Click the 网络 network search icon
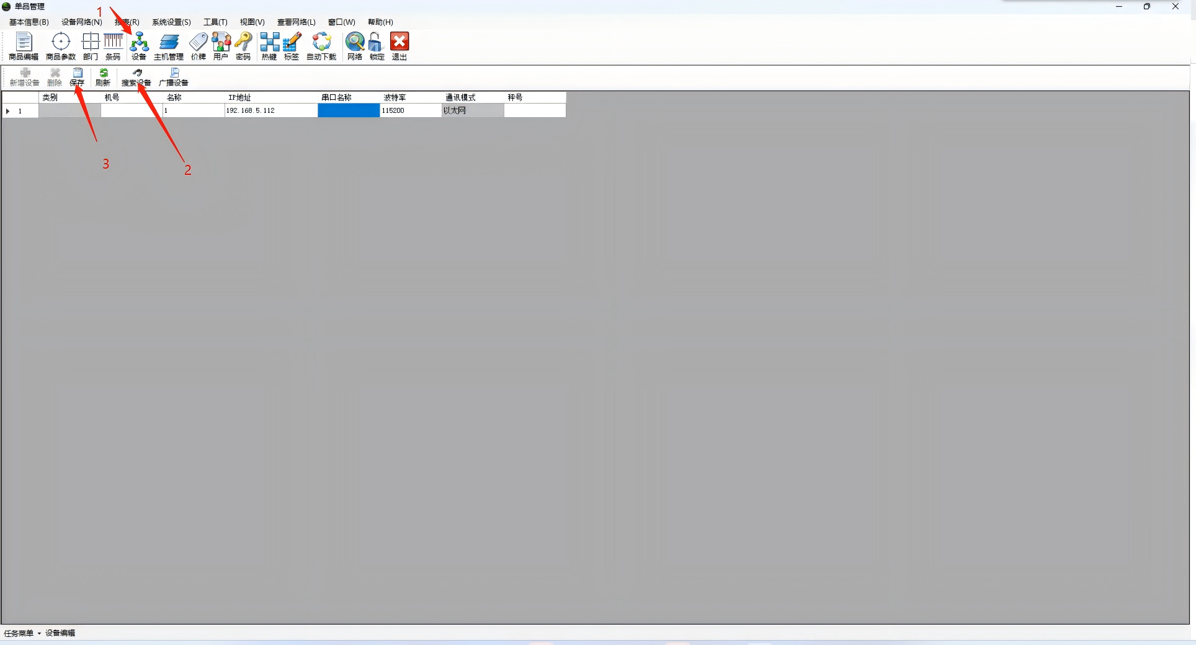 click(355, 47)
